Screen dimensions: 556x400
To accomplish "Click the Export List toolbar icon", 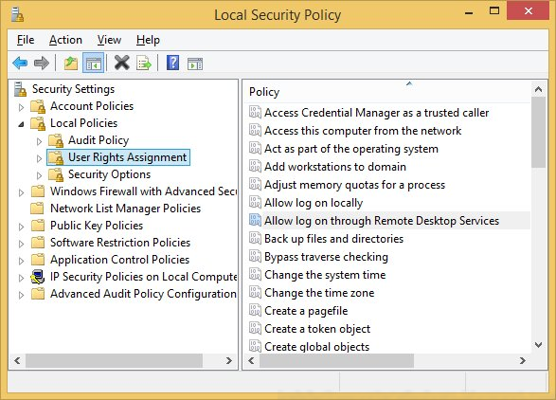I will coord(144,64).
